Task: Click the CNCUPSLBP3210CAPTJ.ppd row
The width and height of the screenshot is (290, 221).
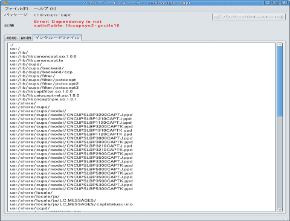Action: pos(71,146)
